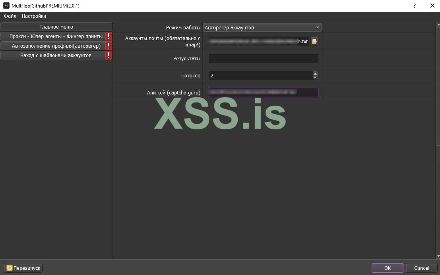Confirm settings with OK button
Viewport: 440px width, 275px height.
388,268
